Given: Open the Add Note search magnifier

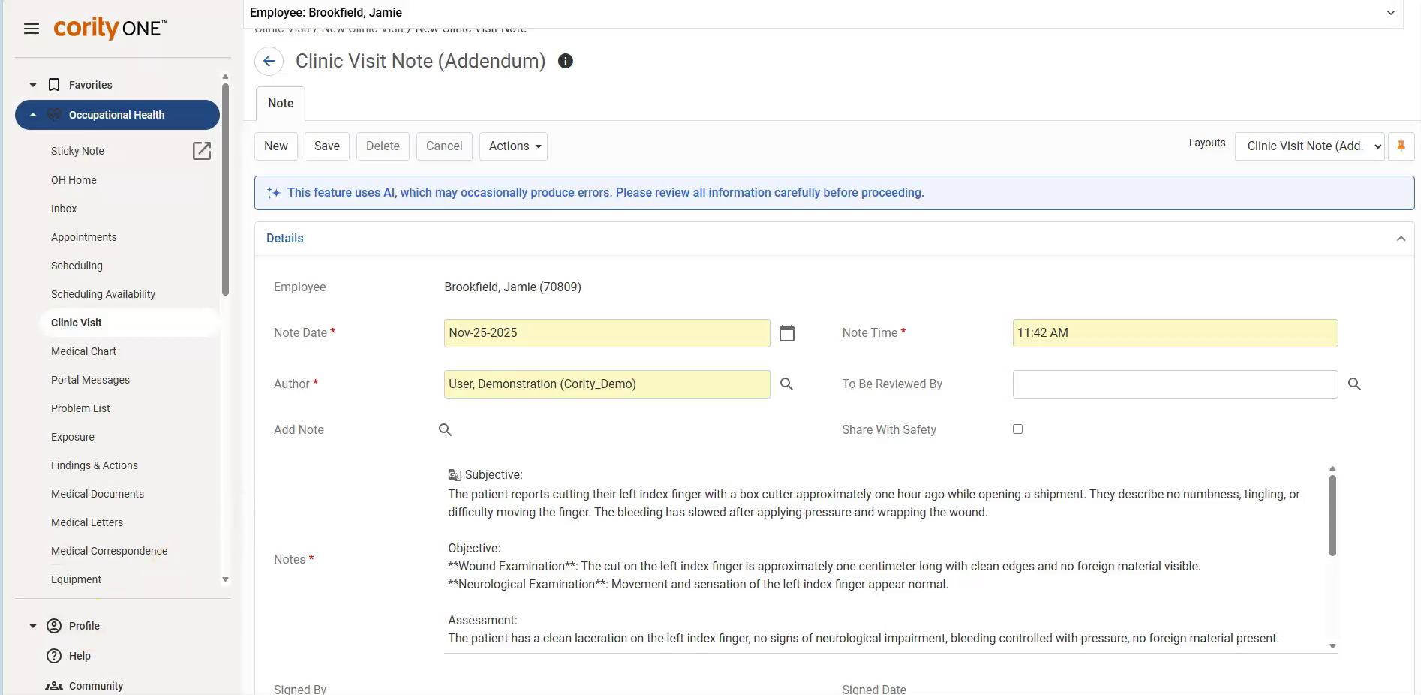Looking at the screenshot, I should point(445,429).
